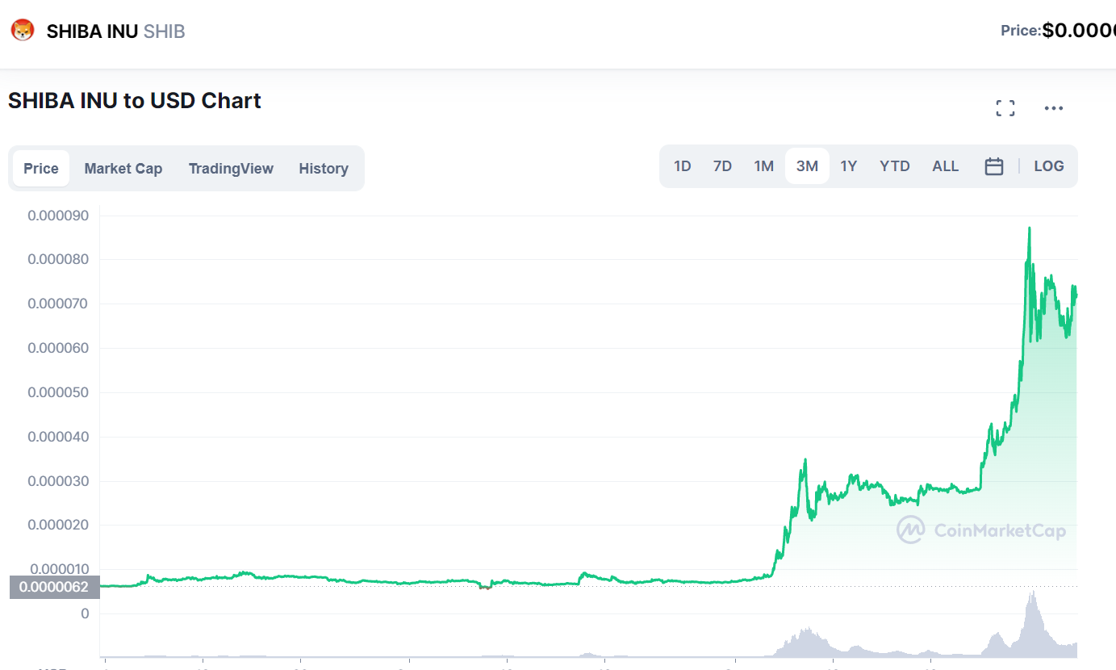Toggle LOG scale for the chart

click(x=1048, y=165)
